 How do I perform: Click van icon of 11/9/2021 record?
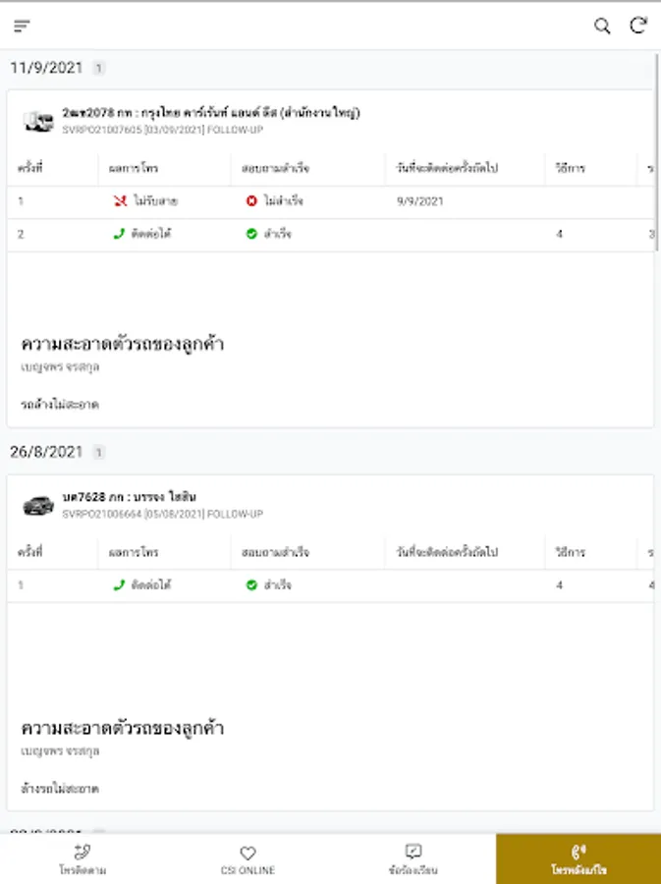[37, 121]
